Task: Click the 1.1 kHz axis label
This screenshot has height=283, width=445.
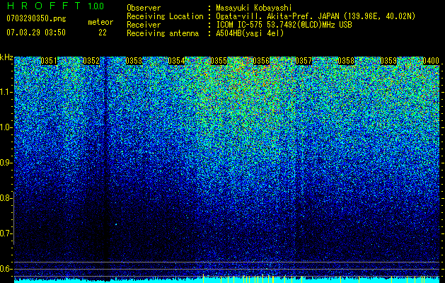Action: [x=6, y=92]
